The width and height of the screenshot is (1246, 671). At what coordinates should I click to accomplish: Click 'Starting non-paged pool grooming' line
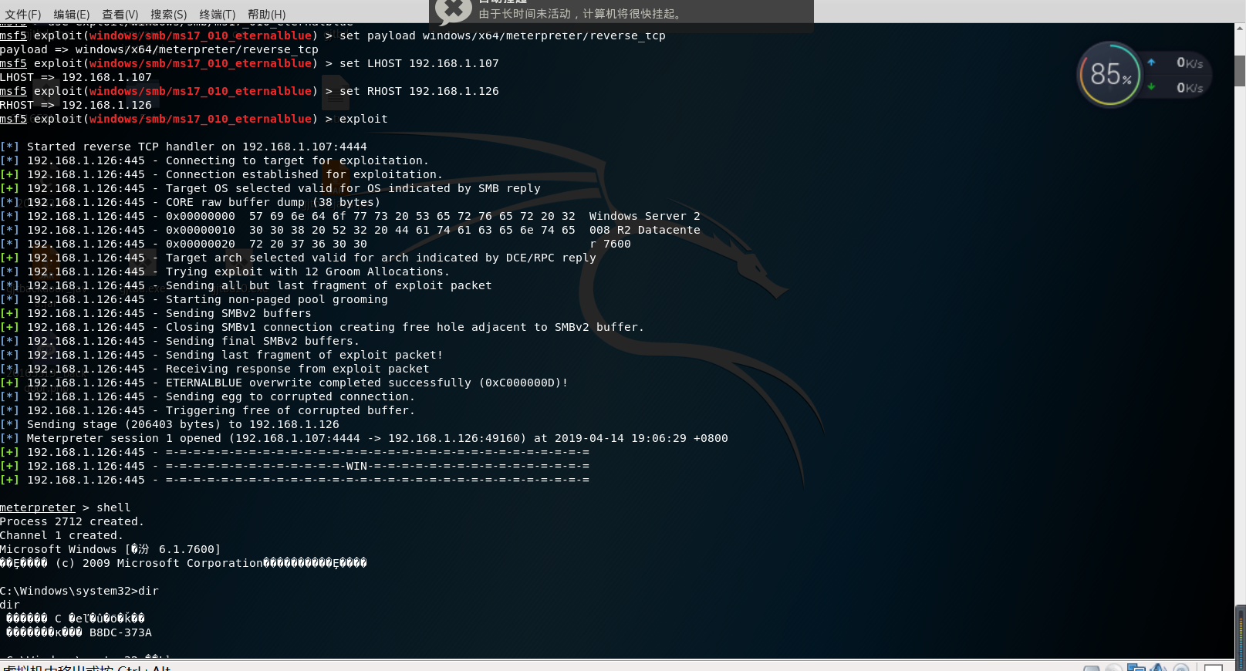[194, 299]
